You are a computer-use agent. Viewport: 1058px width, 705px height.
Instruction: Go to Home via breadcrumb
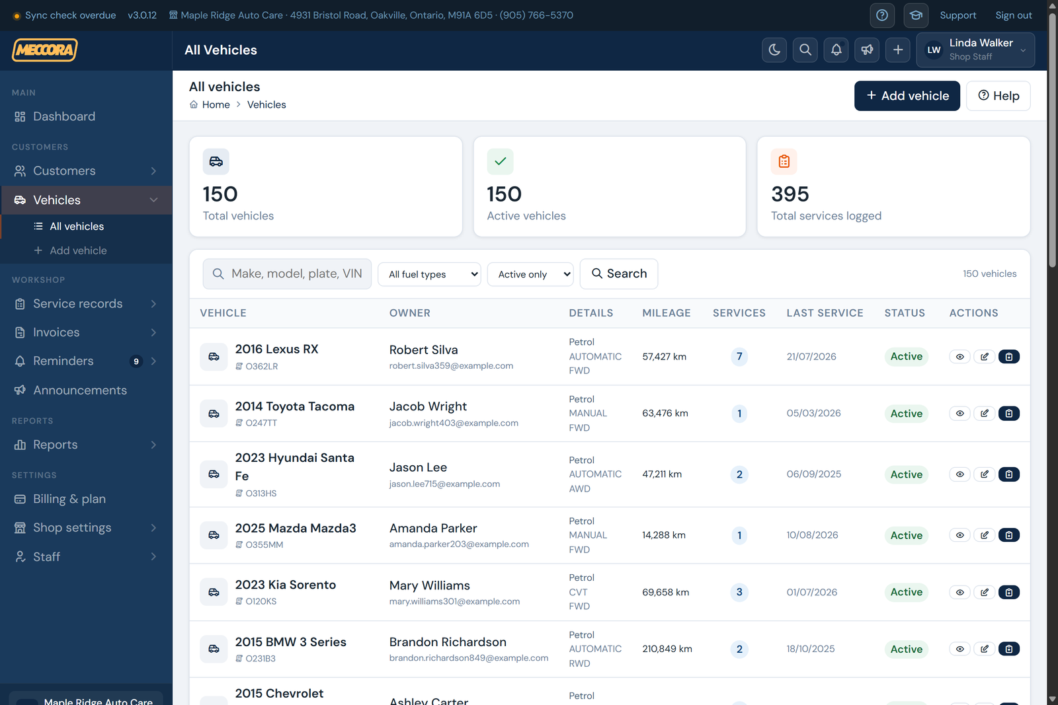click(210, 104)
